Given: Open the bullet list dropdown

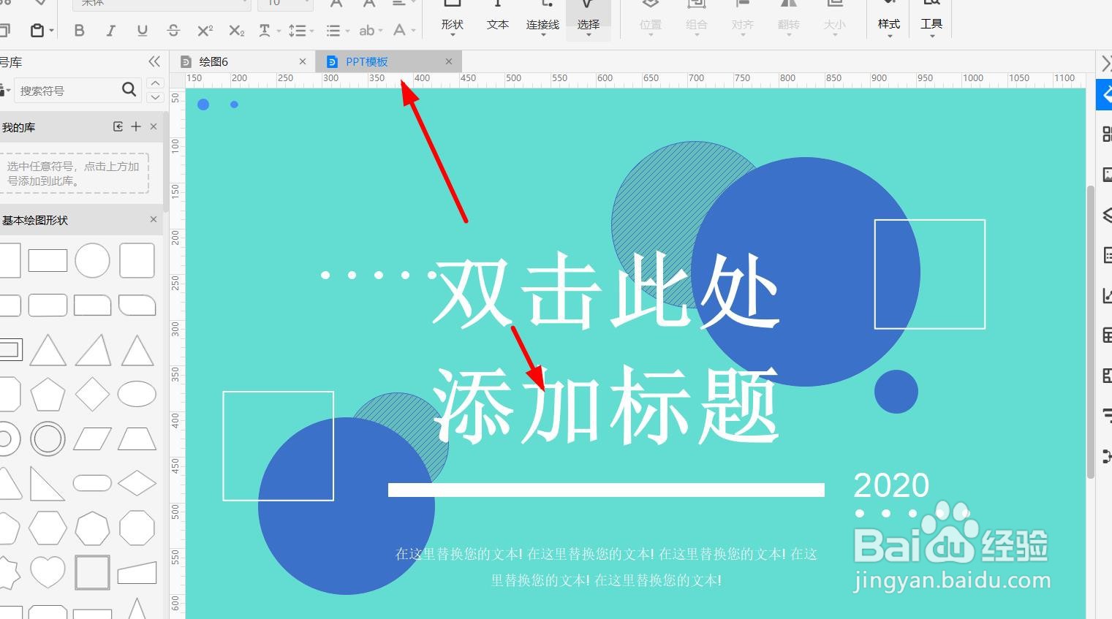Looking at the screenshot, I should 337,30.
